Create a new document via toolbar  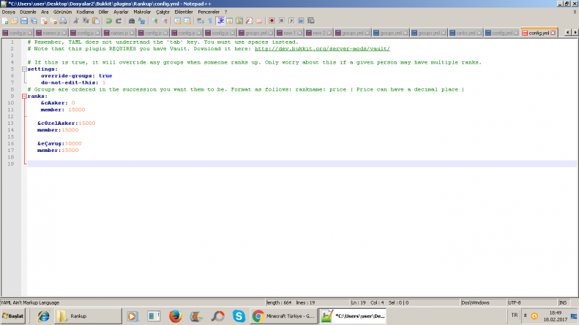pos(5,21)
